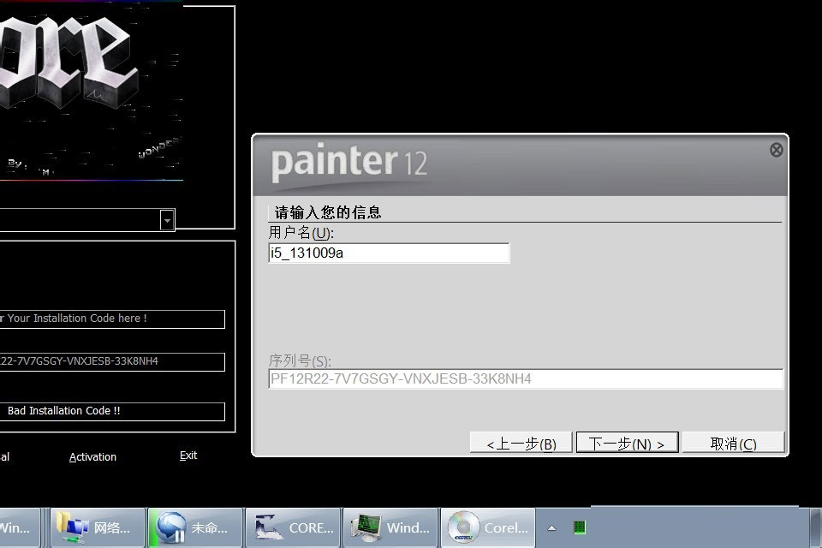Click the 用户名(U) label
The height and width of the screenshot is (548, 822).
tap(301, 233)
